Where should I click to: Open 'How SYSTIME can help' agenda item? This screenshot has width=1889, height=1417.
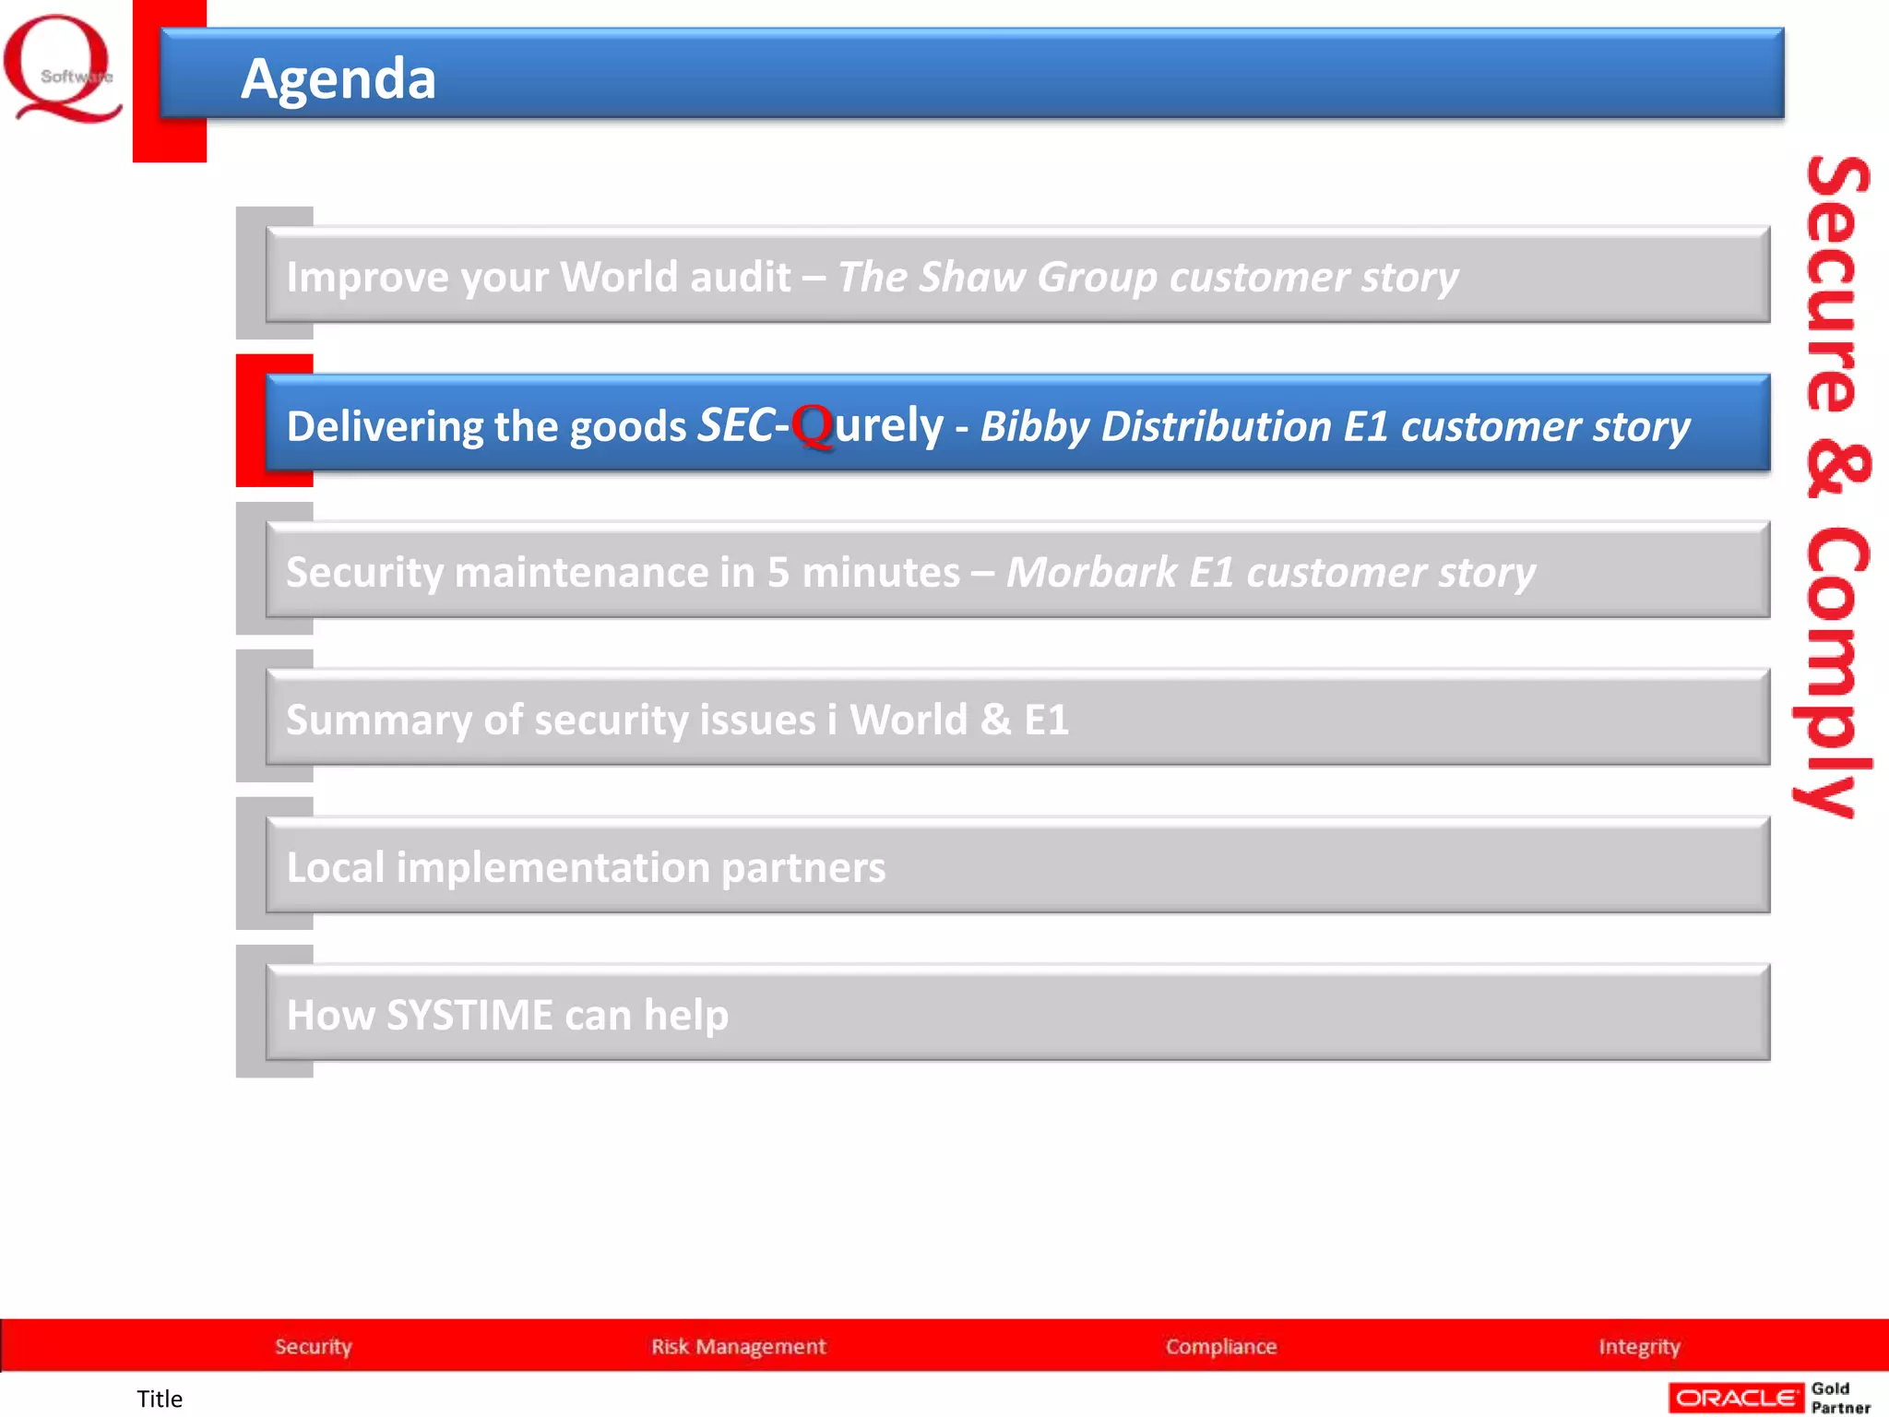[x=1017, y=1013]
